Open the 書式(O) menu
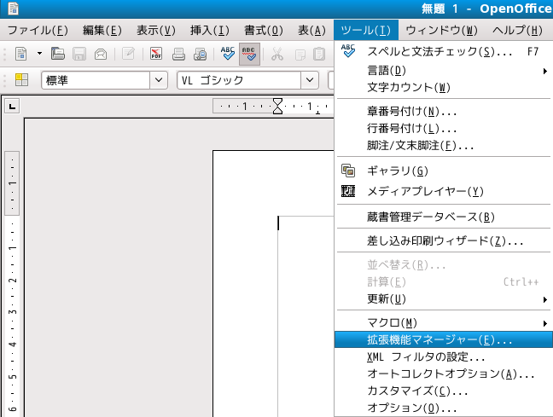 coord(264,30)
